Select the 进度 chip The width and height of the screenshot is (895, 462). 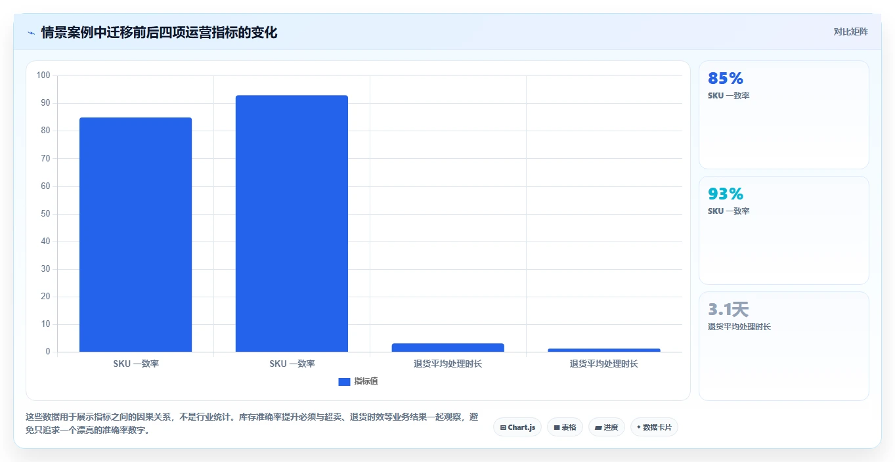607,427
